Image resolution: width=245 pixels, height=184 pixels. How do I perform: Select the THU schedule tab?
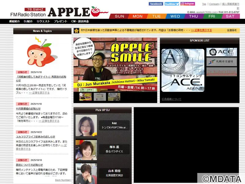coord(194,16)
